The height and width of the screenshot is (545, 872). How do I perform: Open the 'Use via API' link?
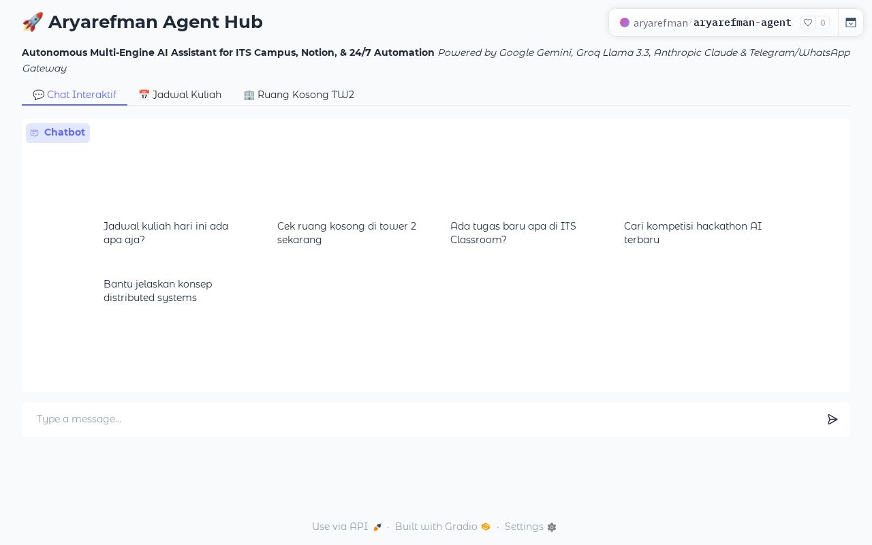coord(347,527)
